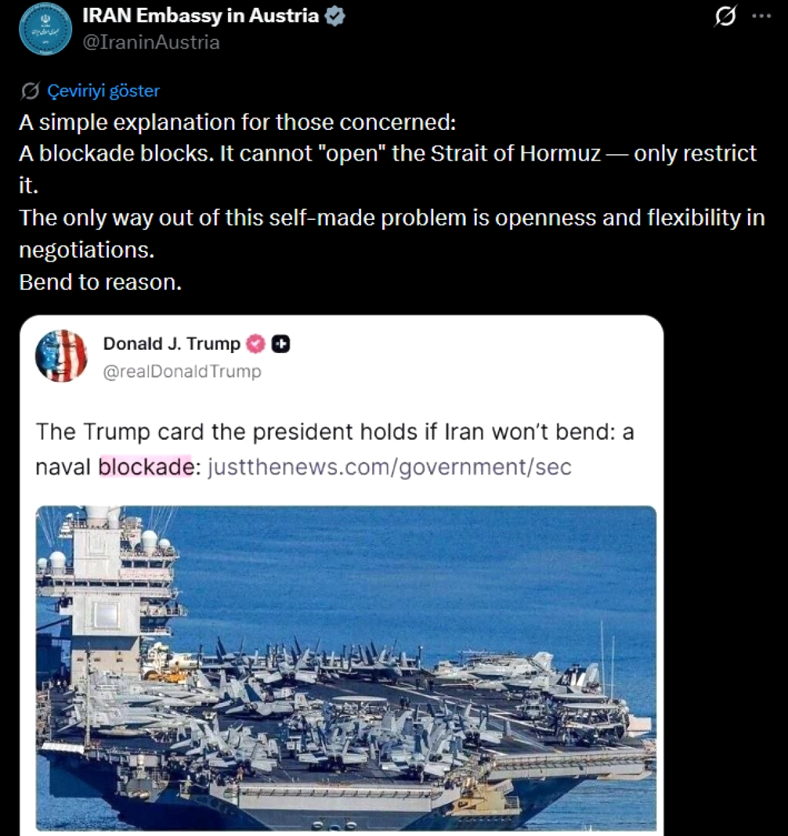Click Donald J. Trump's profile avatar
The width and height of the screenshot is (788, 836).
tap(61, 356)
